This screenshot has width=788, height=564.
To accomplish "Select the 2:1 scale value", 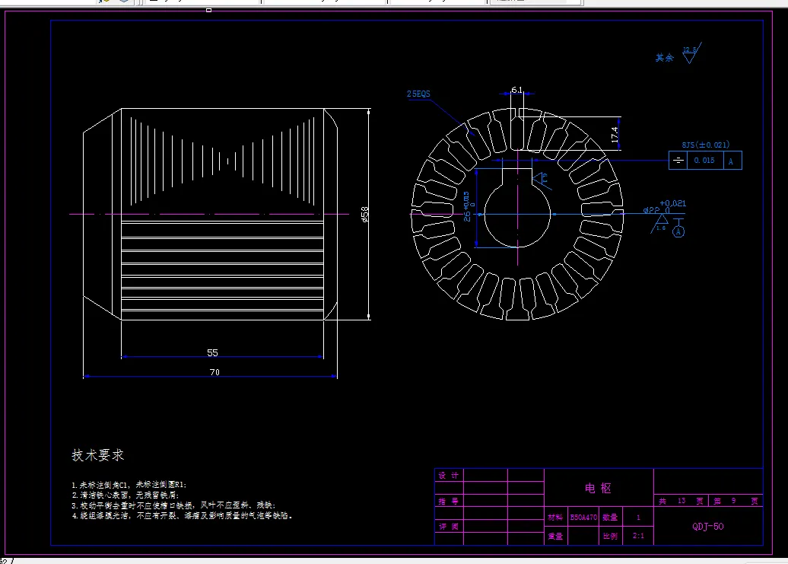I will tap(638, 536).
